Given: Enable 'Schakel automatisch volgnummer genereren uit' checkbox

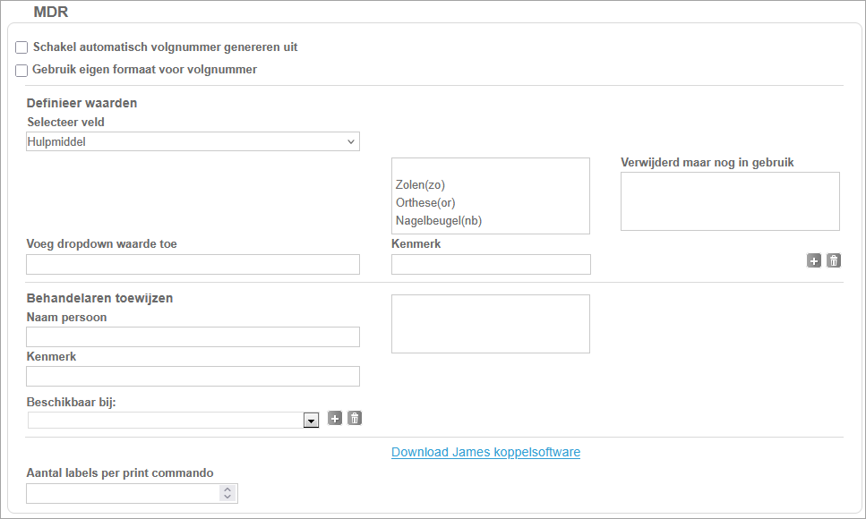Looking at the screenshot, I should tap(21, 47).
